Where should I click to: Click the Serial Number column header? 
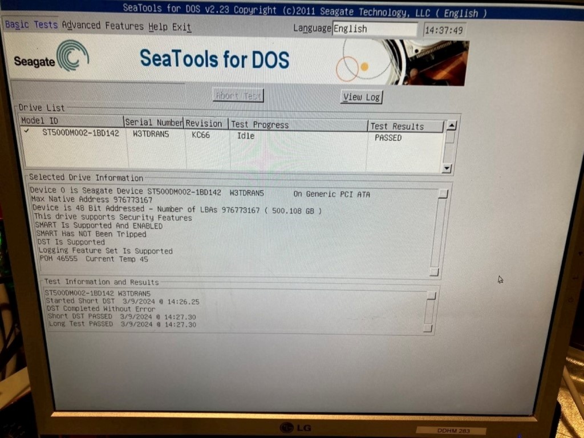click(x=153, y=123)
